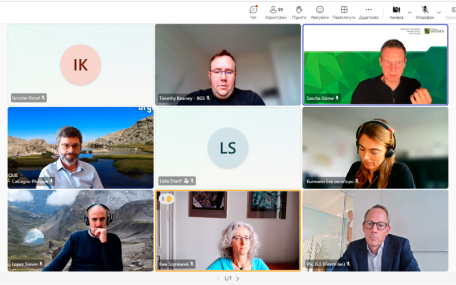Click the Lopez Simon name label
The height and width of the screenshot is (285, 456).
click(27, 264)
